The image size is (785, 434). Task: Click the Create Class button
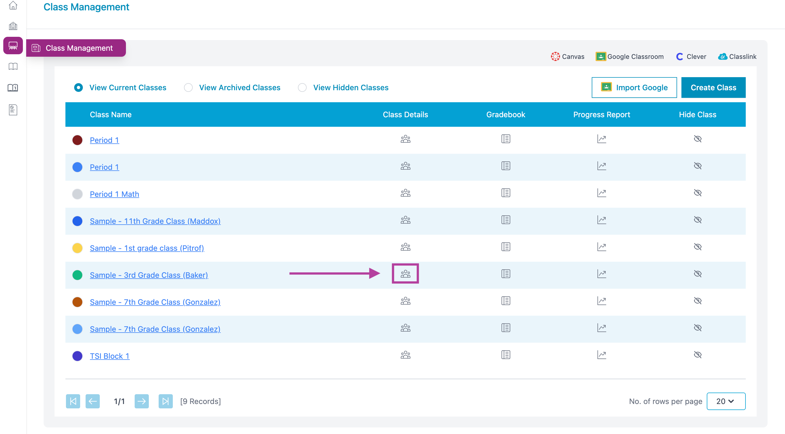(x=713, y=88)
